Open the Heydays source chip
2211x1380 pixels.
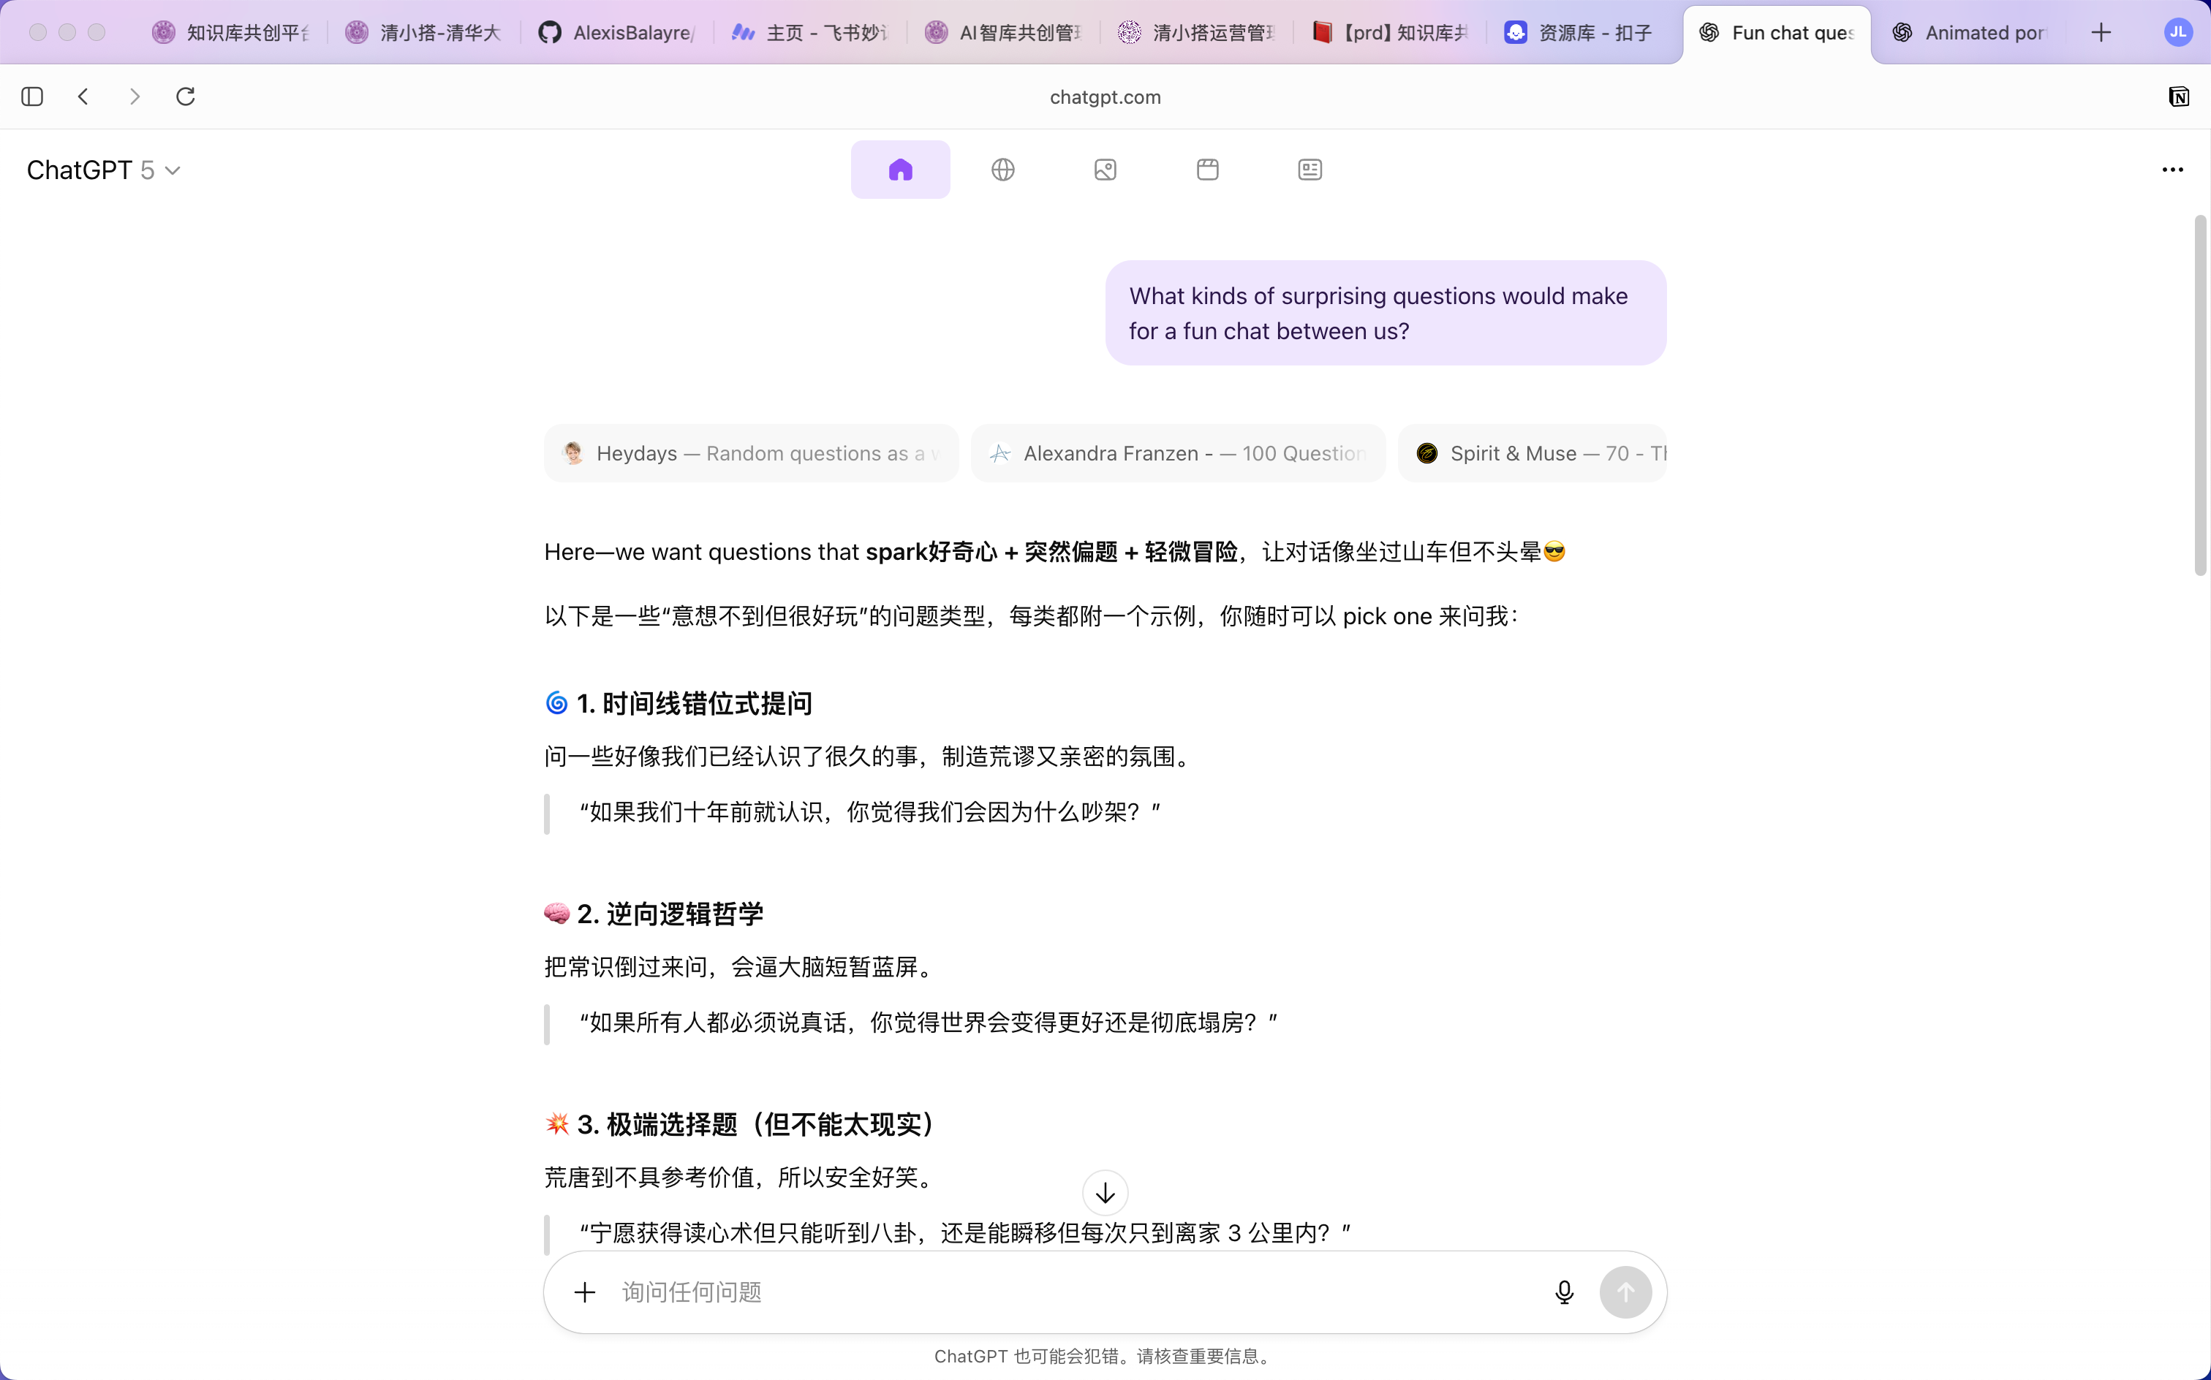pyautogui.click(x=750, y=452)
